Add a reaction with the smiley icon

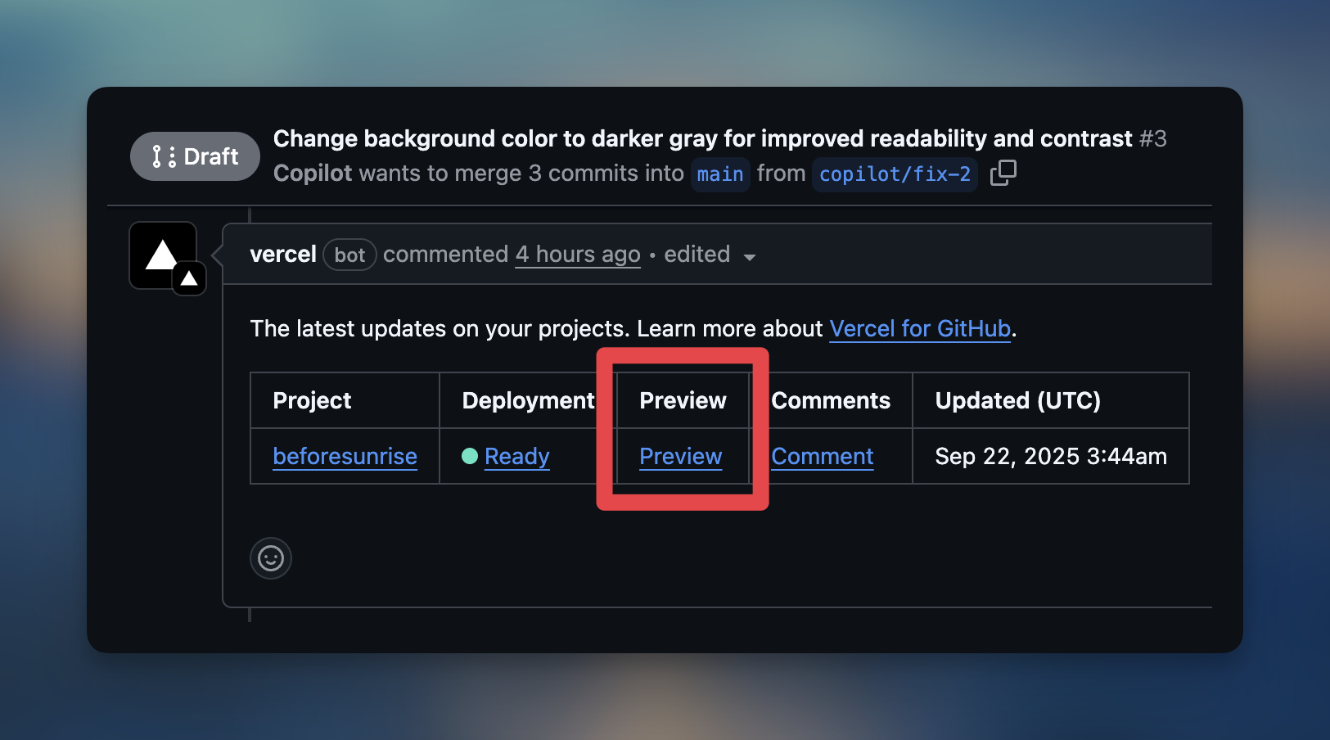[x=271, y=558]
